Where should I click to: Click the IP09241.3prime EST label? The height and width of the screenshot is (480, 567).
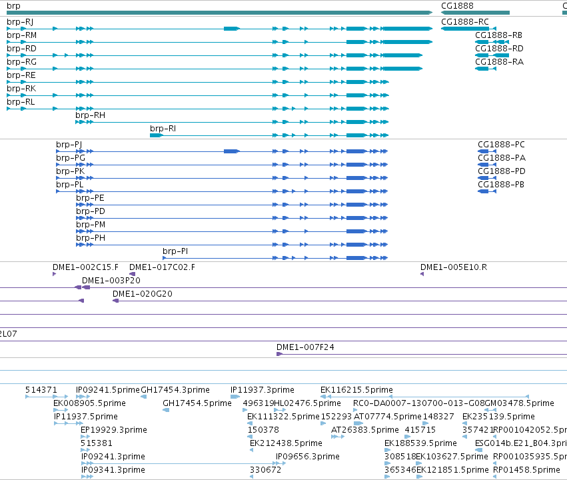[x=113, y=457]
